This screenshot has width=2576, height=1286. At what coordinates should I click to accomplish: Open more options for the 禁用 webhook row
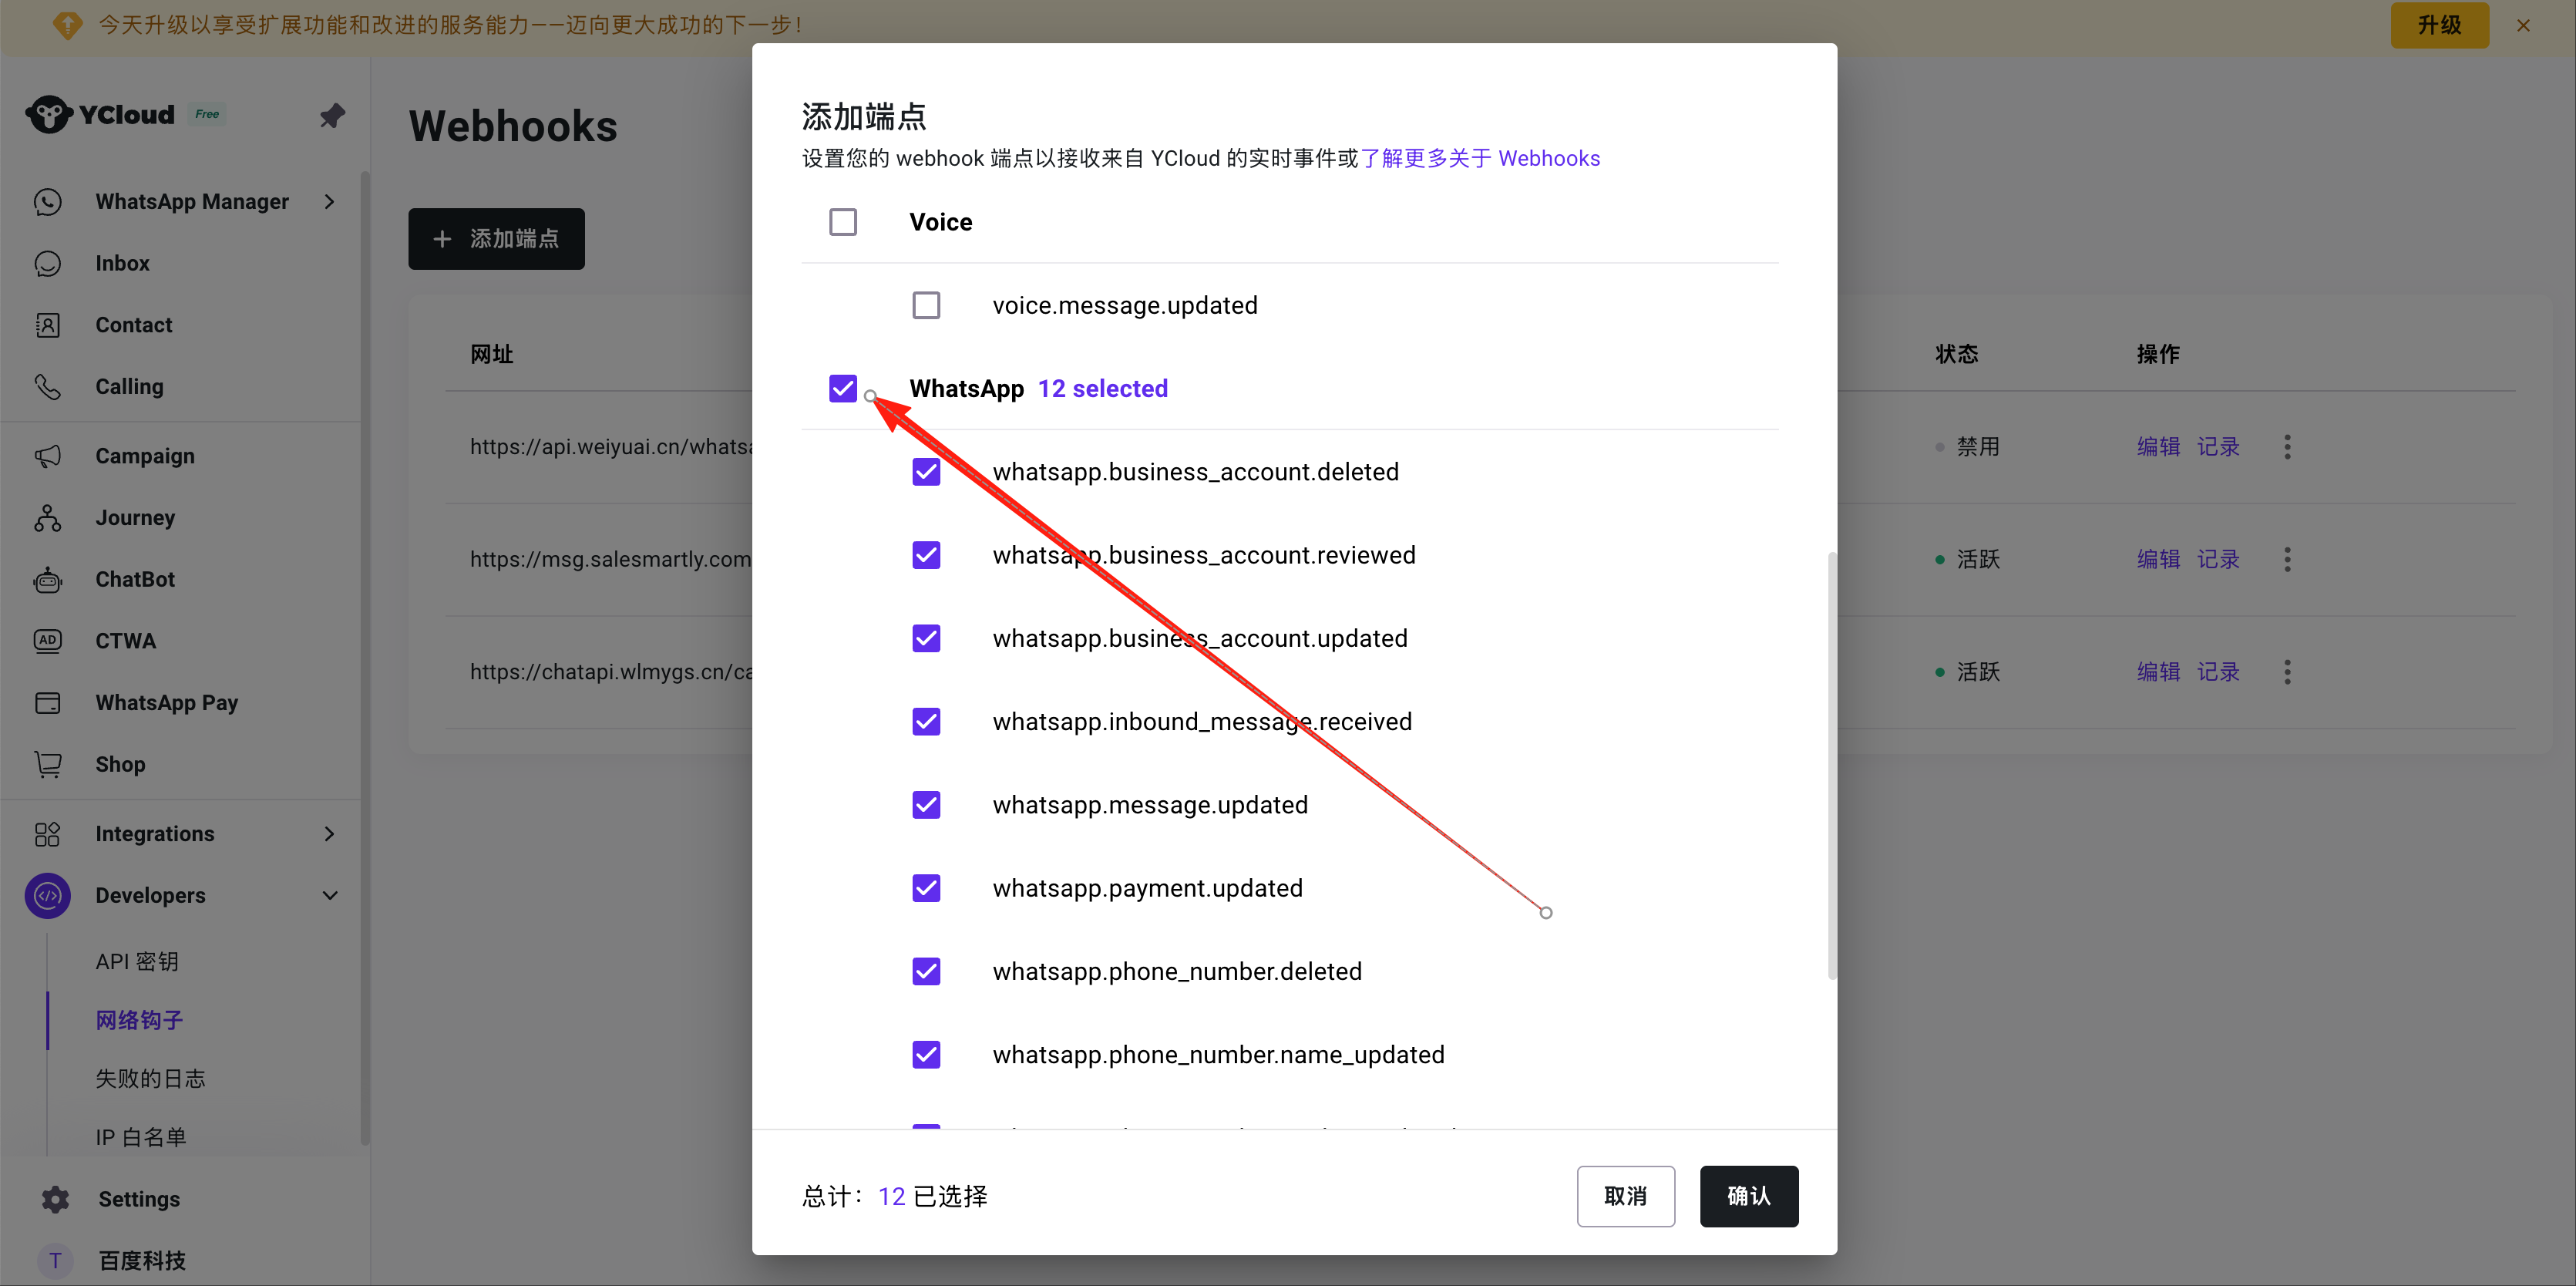pyautogui.click(x=2287, y=447)
